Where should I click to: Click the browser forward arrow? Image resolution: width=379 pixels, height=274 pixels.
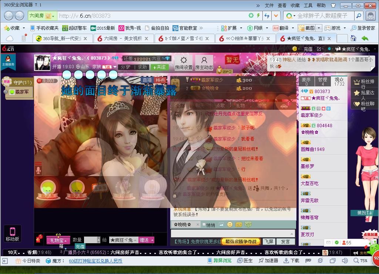point(20,16)
